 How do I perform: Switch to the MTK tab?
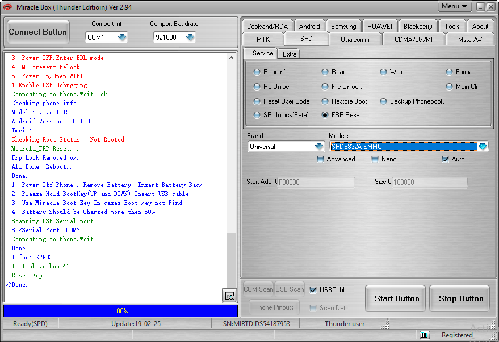263,40
